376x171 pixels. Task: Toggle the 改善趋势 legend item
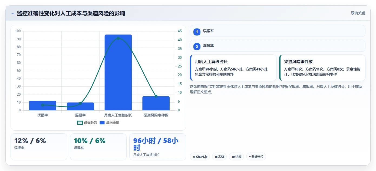tap(87, 122)
